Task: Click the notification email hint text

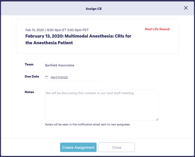Action: point(88,124)
